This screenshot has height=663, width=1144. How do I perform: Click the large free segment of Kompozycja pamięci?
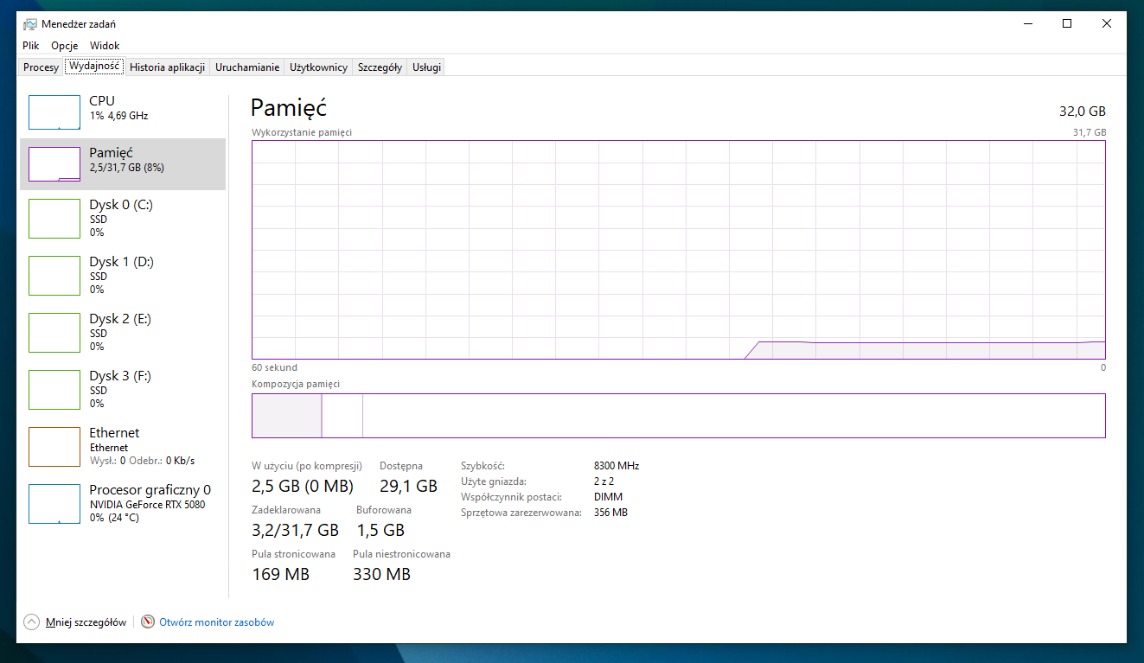point(733,416)
